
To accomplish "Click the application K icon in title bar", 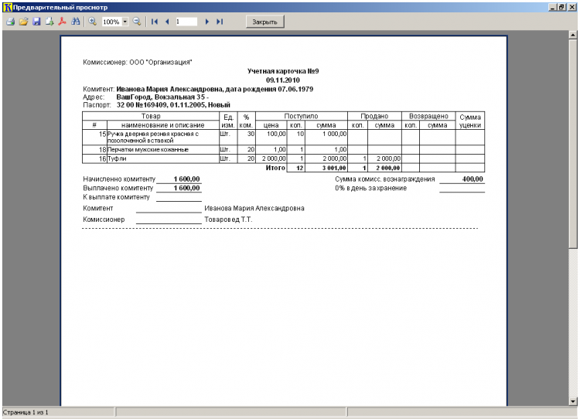I will [x=8, y=7].
